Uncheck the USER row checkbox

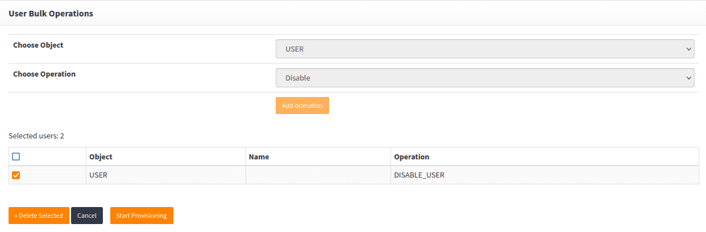(16, 175)
